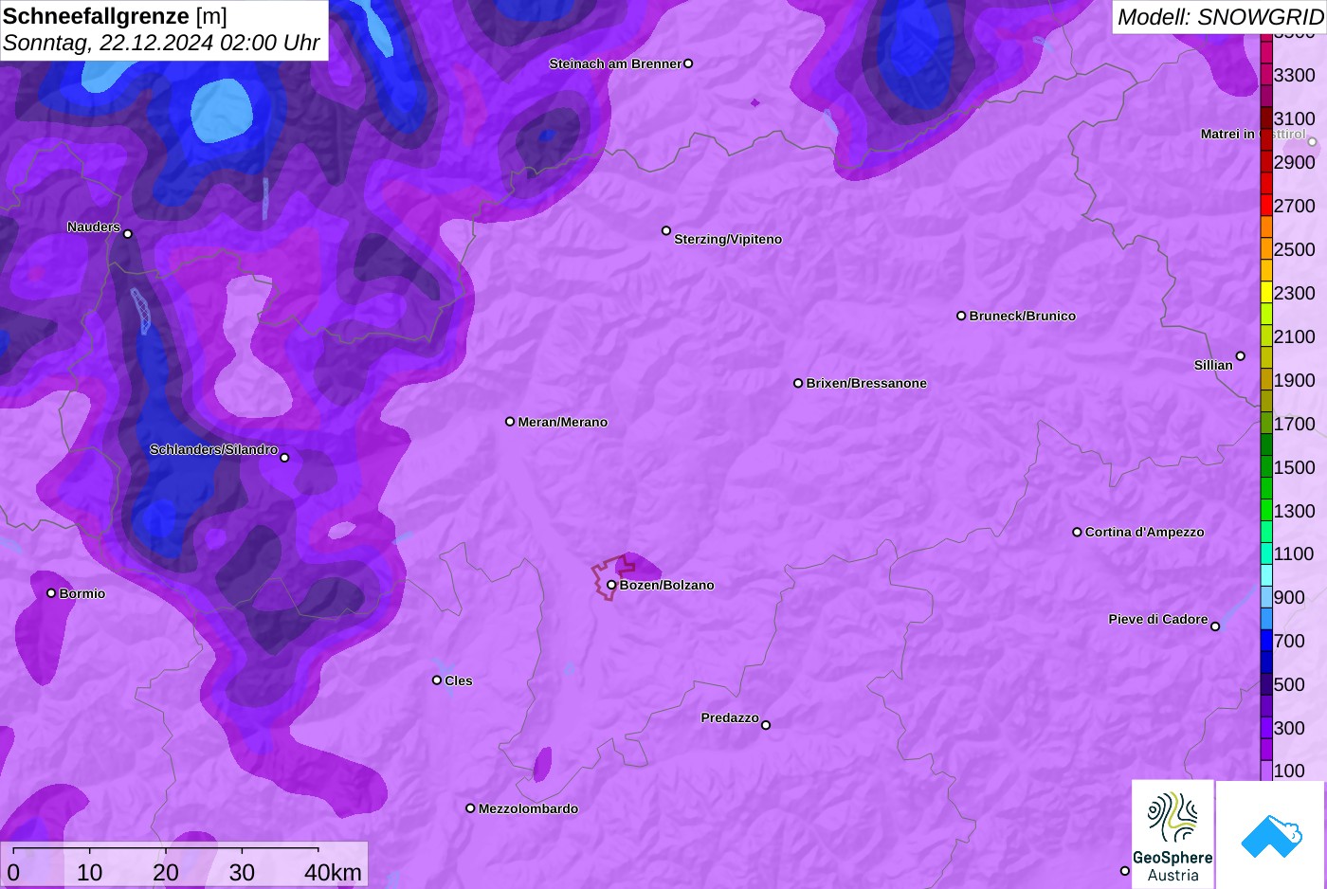Click the Cles location marker

point(437,680)
